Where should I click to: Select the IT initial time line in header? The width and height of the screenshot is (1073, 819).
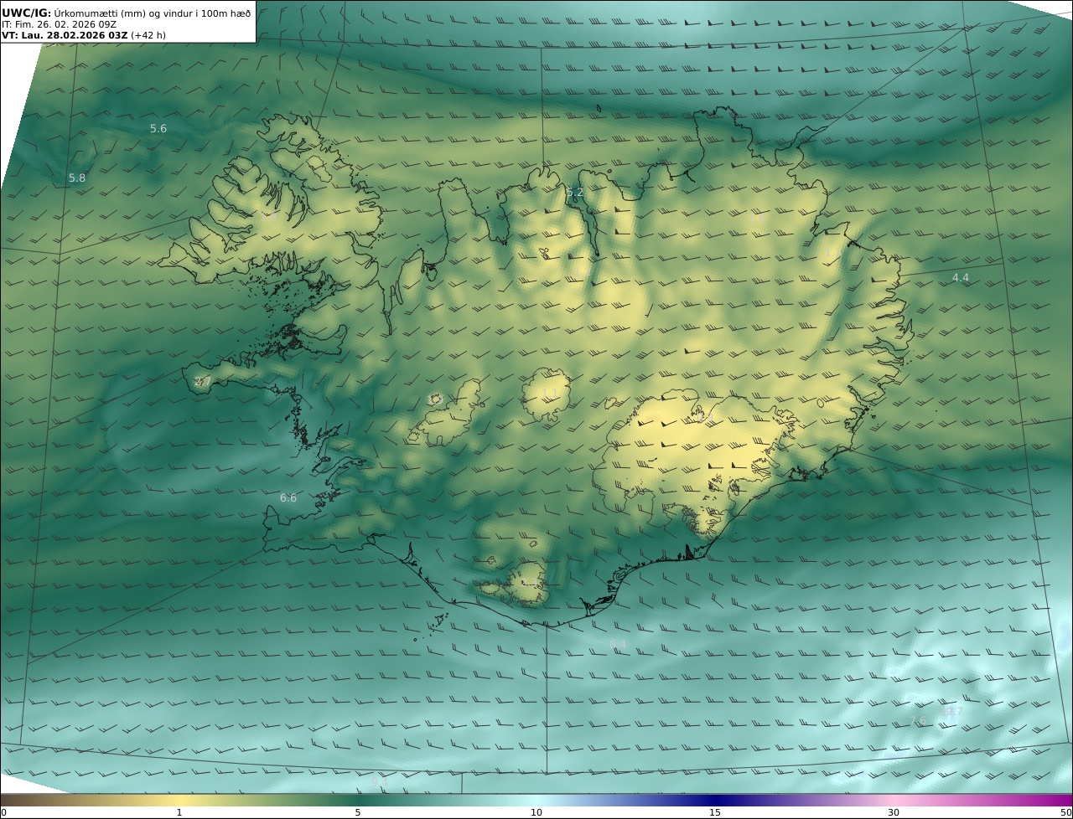tap(59, 24)
